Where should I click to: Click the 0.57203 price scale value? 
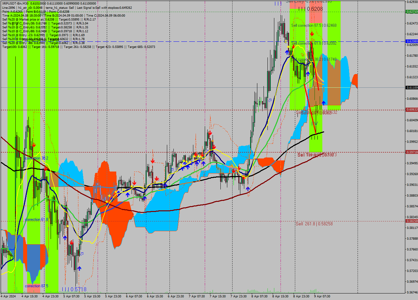412,271
